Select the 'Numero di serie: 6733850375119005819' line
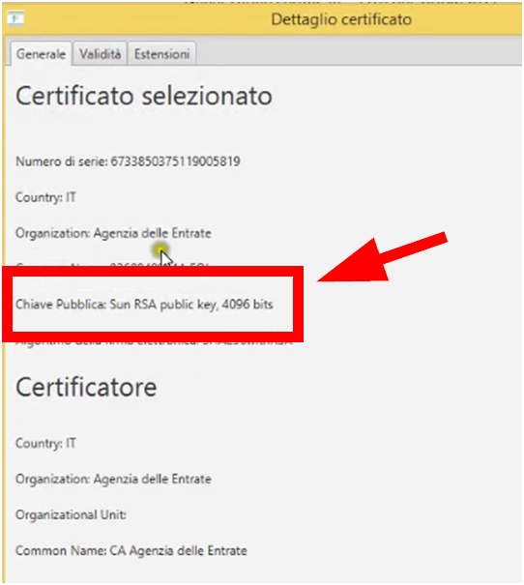 pos(128,161)
